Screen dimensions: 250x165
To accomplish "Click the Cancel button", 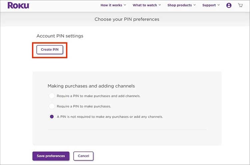I will [83, 156].
